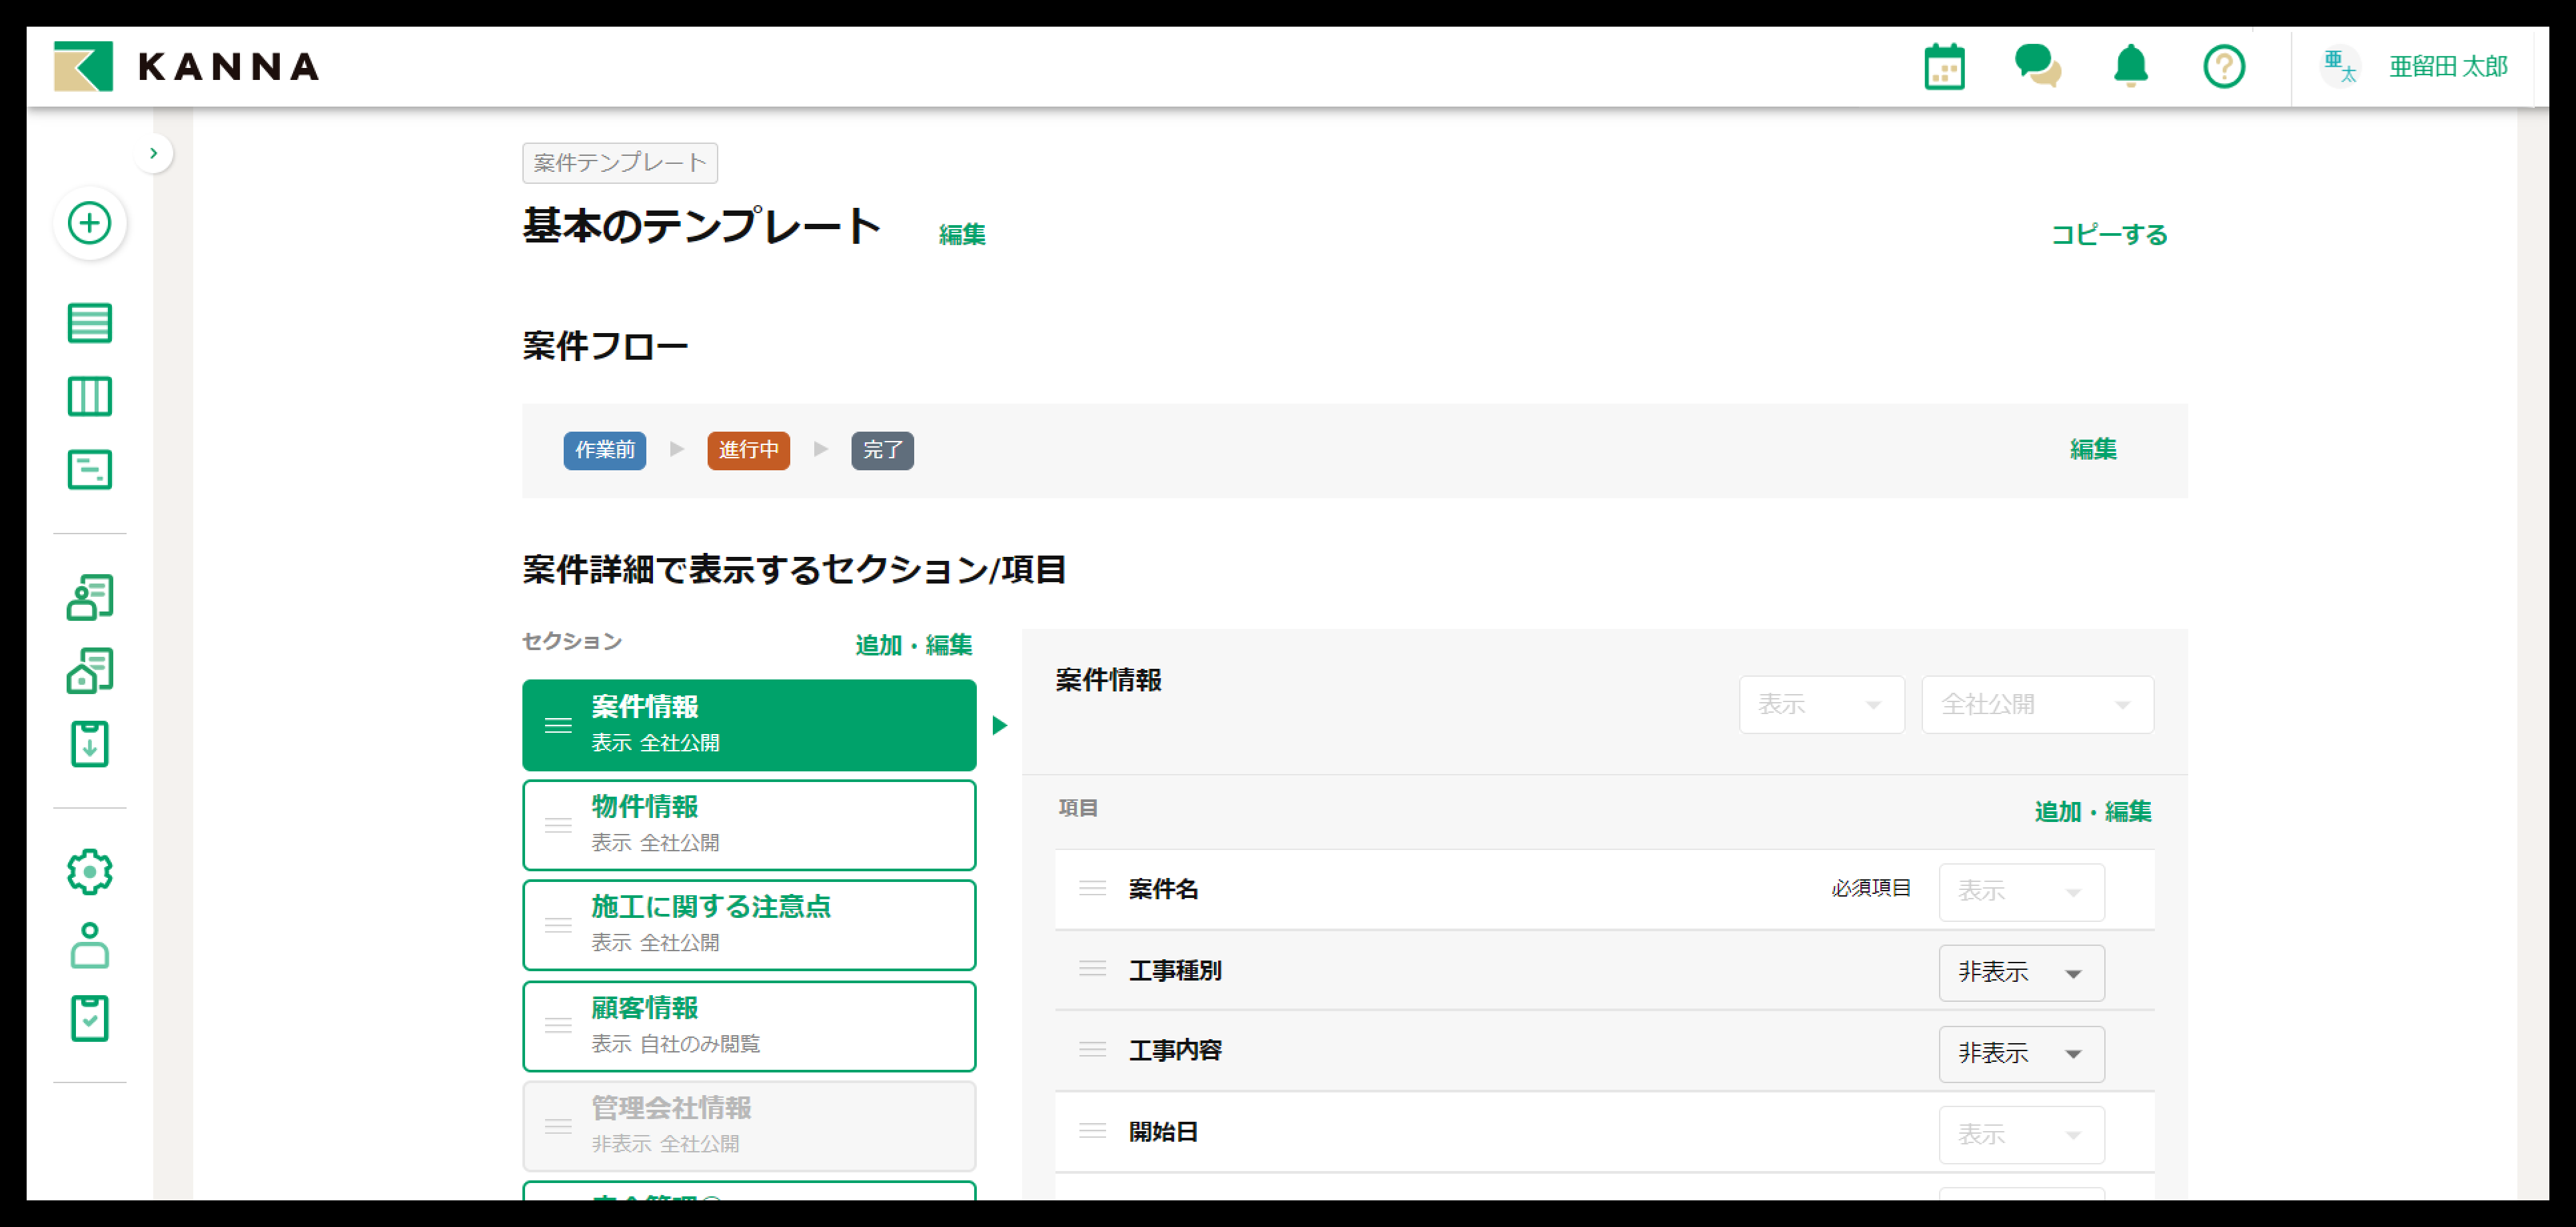Image resolution: width=2576 pixels, height=1227 pixels.
Task: Click the user avatar icon
Action: [2339, 67]
